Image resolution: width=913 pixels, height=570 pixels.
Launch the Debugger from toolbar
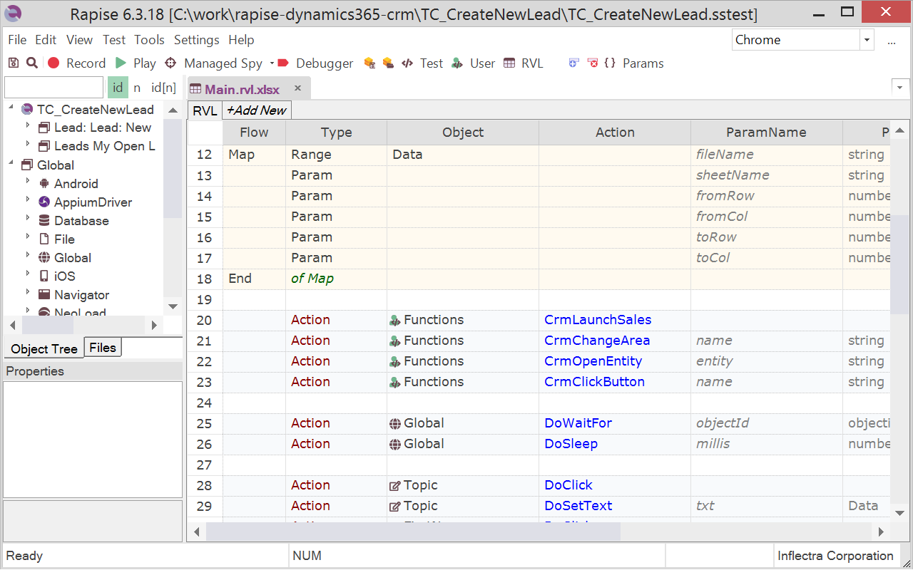(x=315, y=63)
